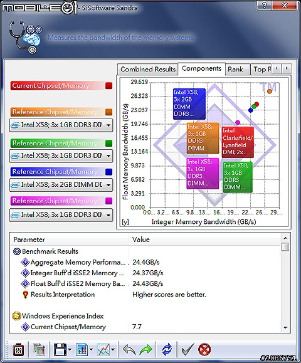
Task: Toggle the orange Reference Chipset/Memory swatch
Action: [x=109, y=112]
